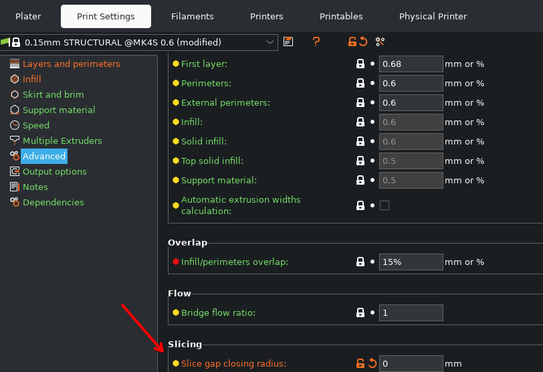Screen dimensions: 543x372
Task: Click the Bridge flow ratio label
Action: [219, 312]
